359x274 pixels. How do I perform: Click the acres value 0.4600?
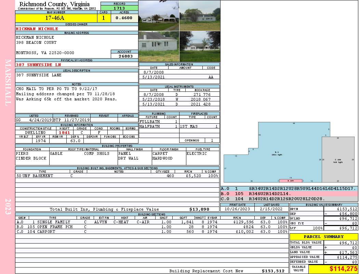(x=124, y=18)
